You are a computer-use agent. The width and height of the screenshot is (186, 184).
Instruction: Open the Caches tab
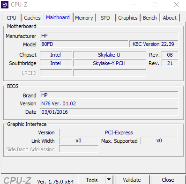coord(32,18)
